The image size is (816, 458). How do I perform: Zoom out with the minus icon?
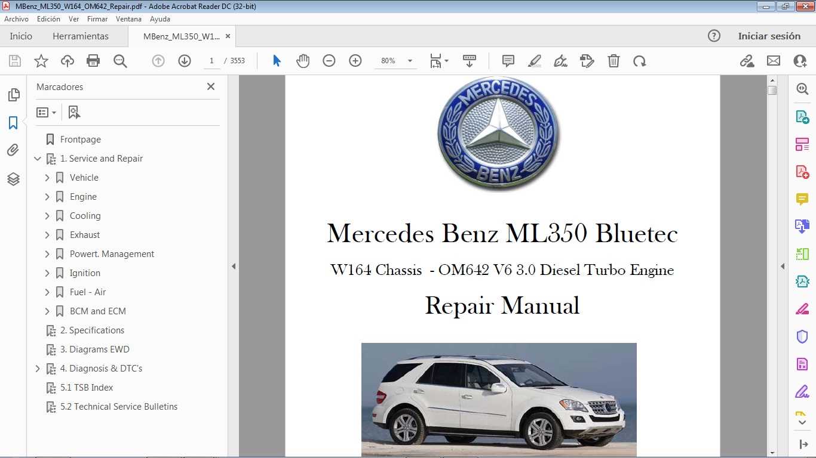click(x=329, y=61)
